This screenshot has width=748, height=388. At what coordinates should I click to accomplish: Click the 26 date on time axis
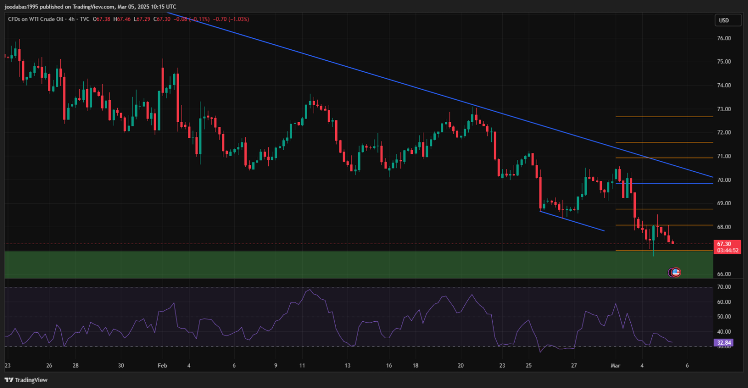49,365
